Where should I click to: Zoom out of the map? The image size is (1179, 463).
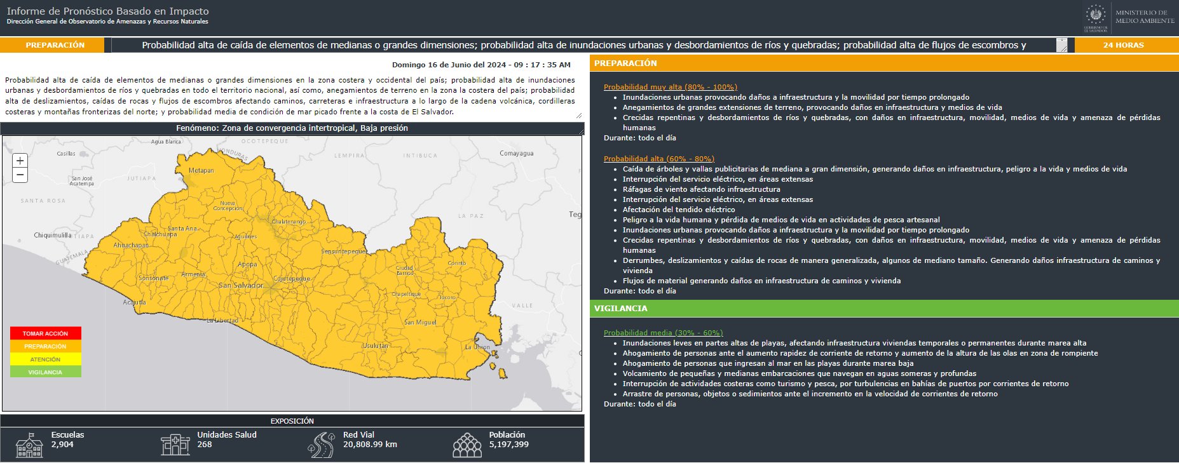(20, 175)
